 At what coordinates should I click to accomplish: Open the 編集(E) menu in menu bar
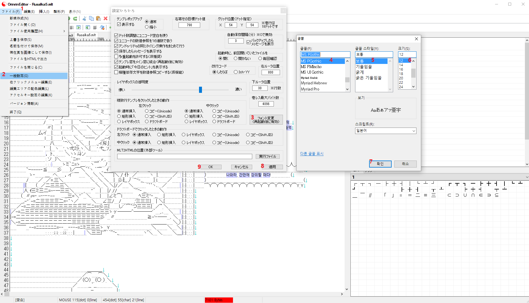pyautogui.click(x=29, y=12)
